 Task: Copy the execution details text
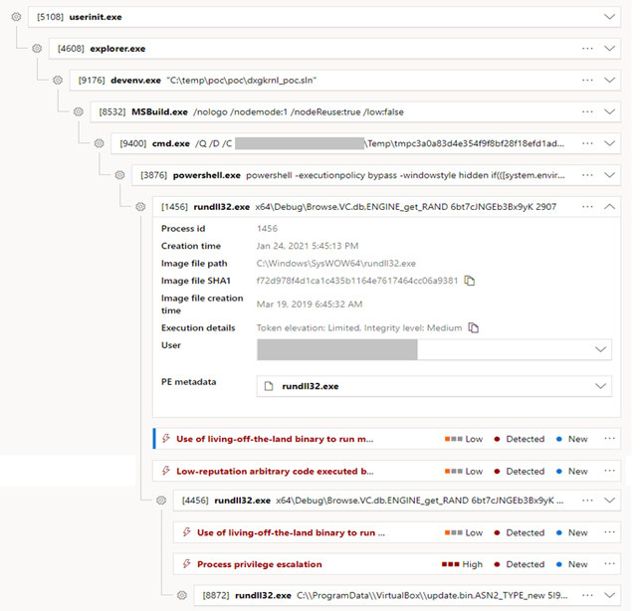(475, 327)
